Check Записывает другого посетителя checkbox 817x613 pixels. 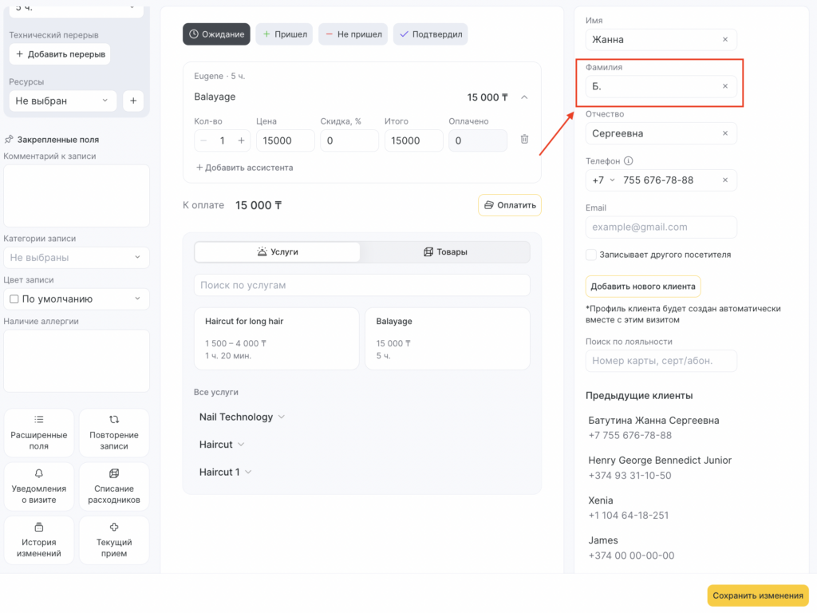click(x=591, y=255)
